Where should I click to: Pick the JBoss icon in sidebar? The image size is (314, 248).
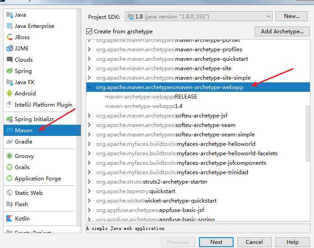click(x=9, y=37)
